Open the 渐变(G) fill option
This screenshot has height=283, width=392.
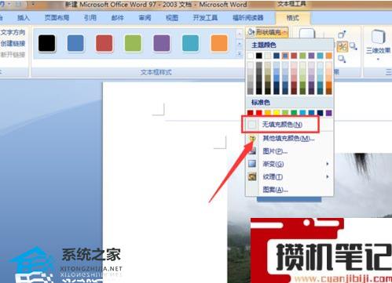pos(290,164)
